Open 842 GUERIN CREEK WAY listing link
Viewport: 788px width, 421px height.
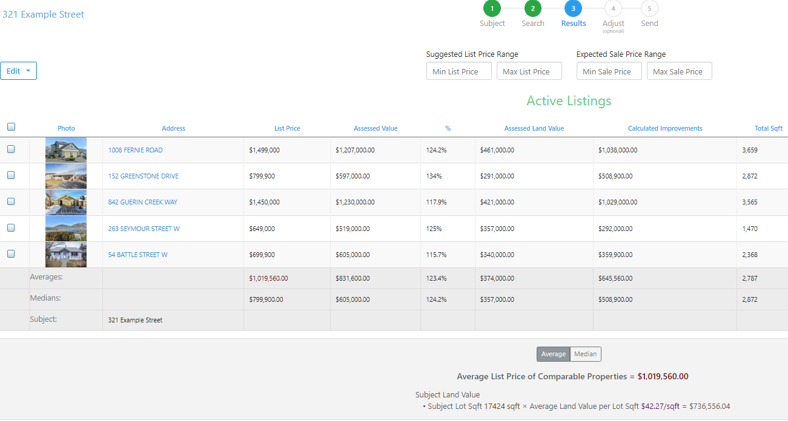[143, 202]
